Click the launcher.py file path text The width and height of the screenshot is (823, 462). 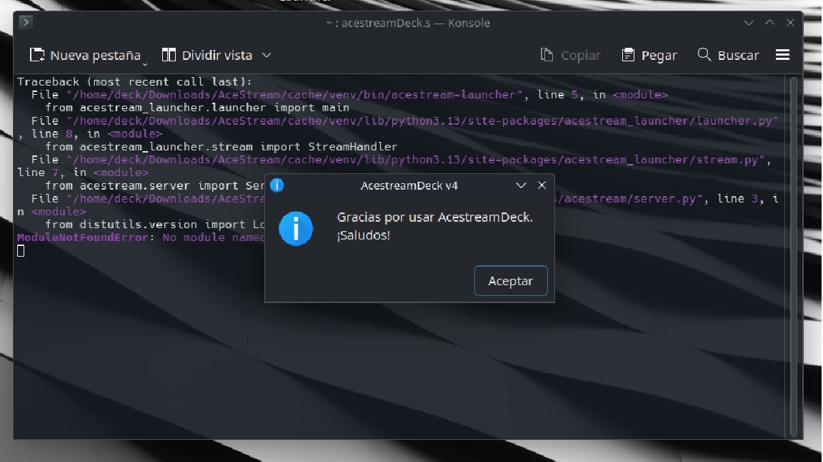[x=422, y=121]
